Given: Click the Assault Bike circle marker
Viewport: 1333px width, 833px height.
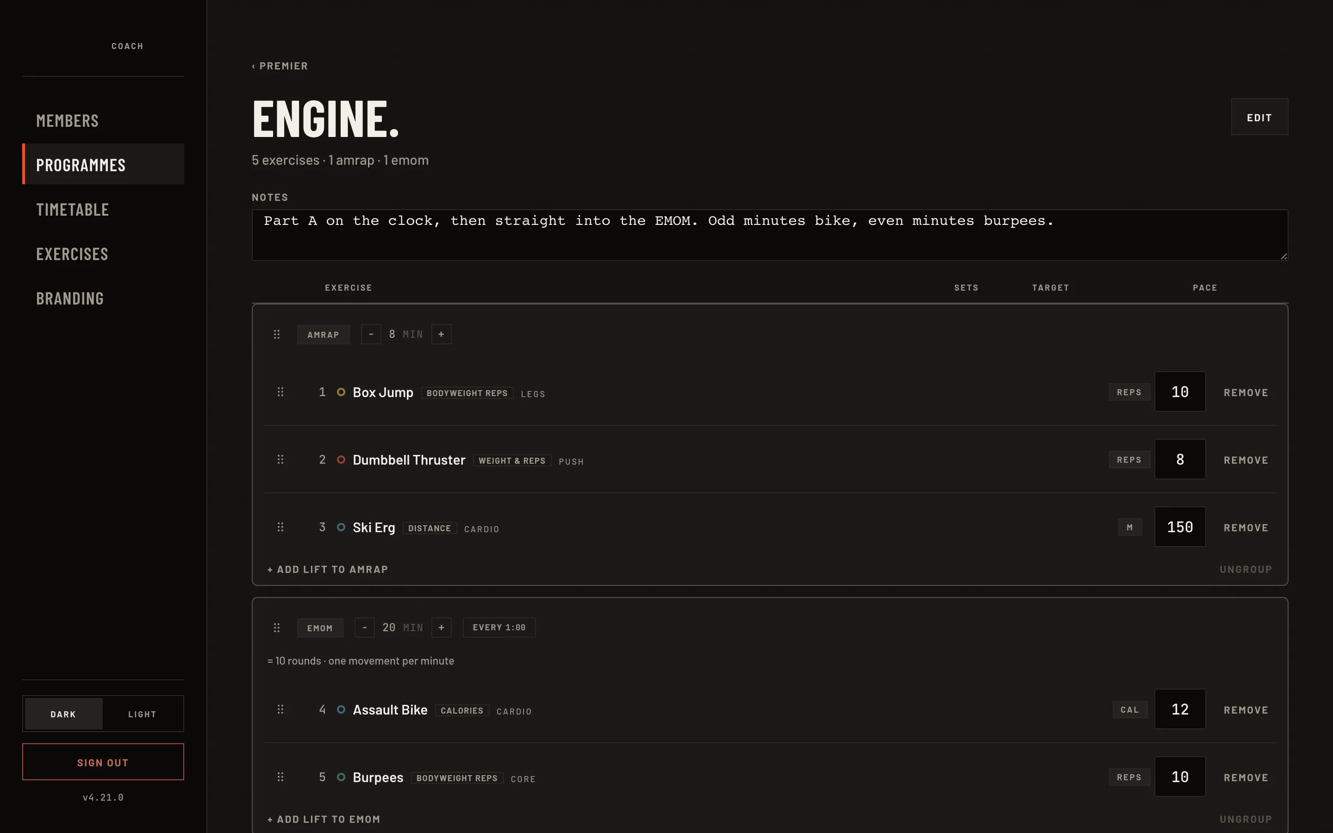Looking at the screenshot, I should pyautogui.click(x=341, y=709).
